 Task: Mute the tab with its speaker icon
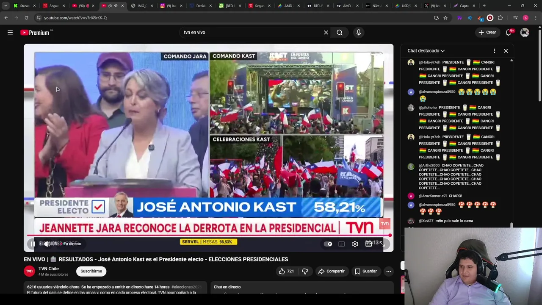116,6
